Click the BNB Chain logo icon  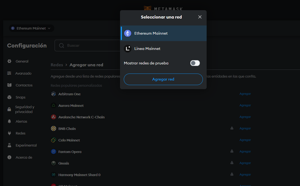click(54, 128)
